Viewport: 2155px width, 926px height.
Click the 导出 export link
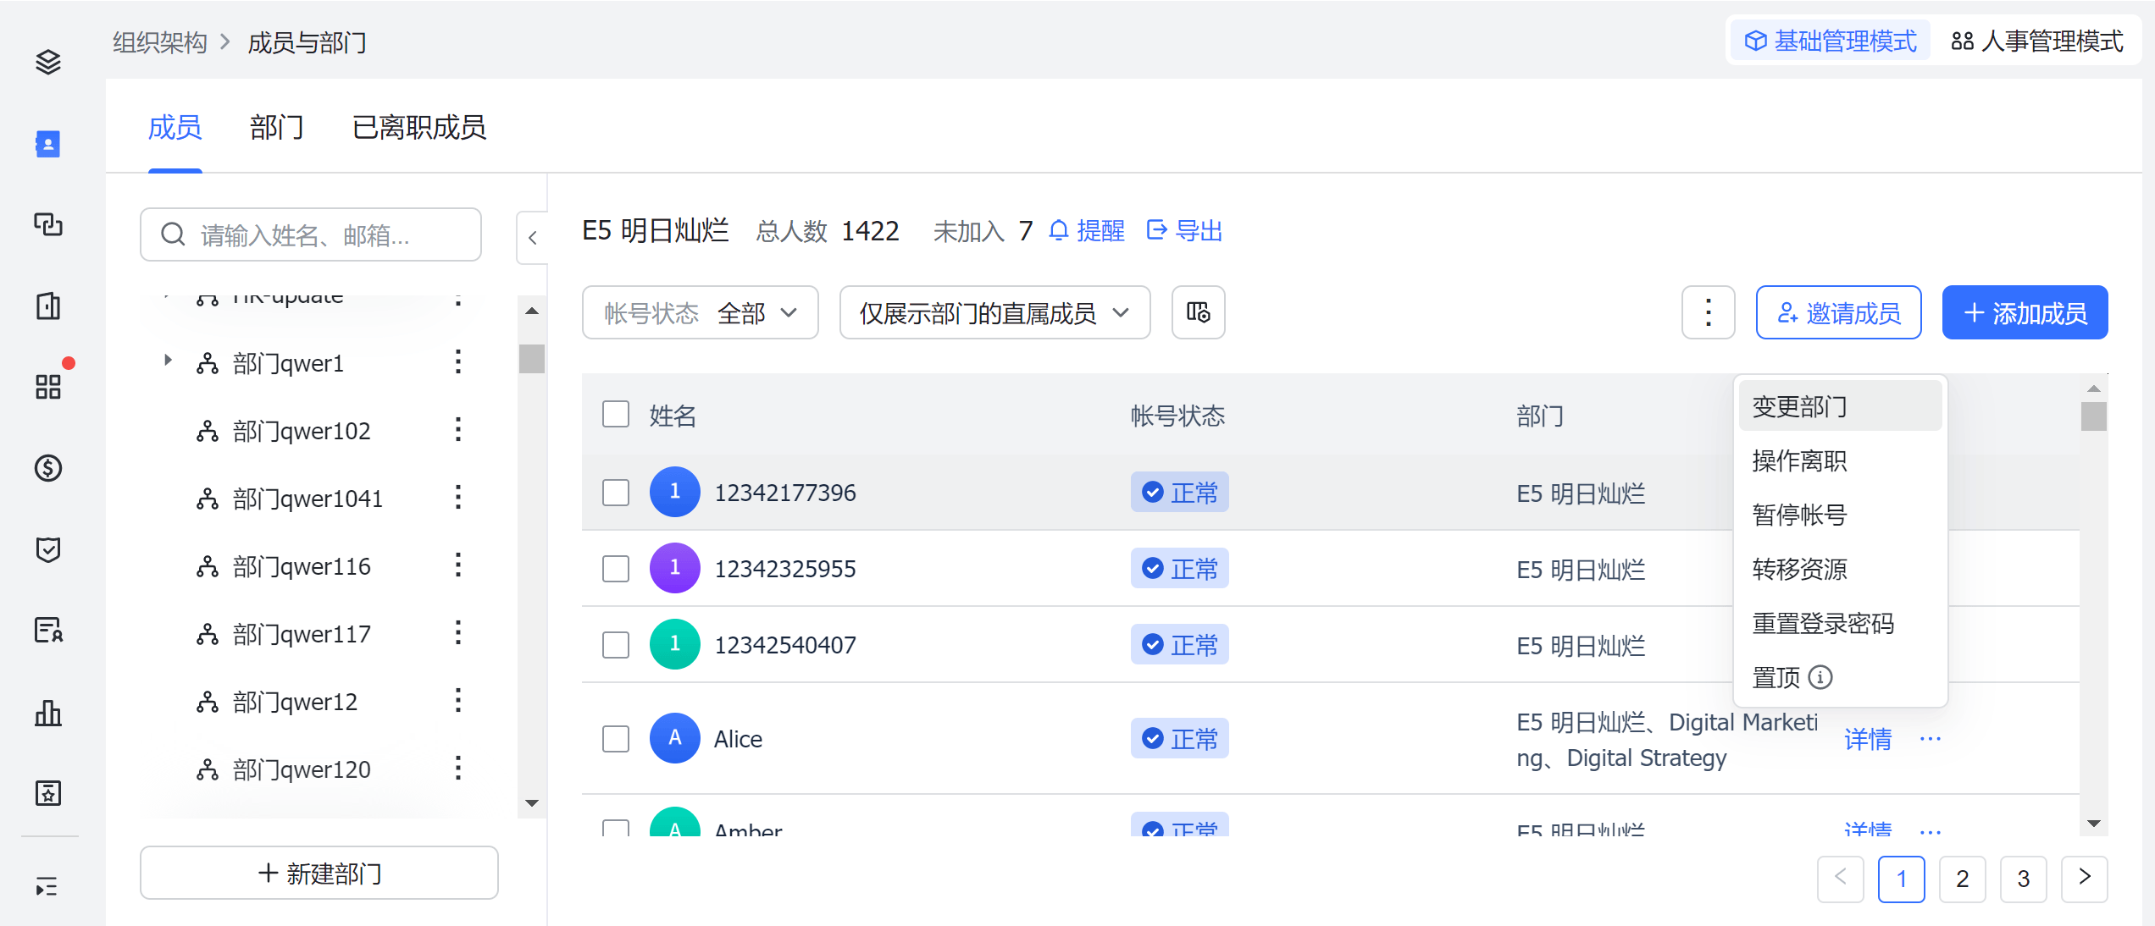tap(1184, 230)
